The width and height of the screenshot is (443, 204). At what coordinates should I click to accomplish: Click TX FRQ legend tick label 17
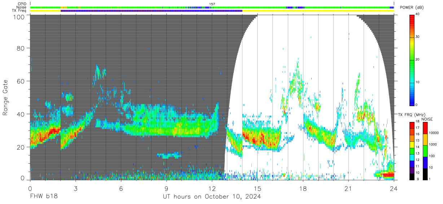pyautogui.click(x=418, y=128)
